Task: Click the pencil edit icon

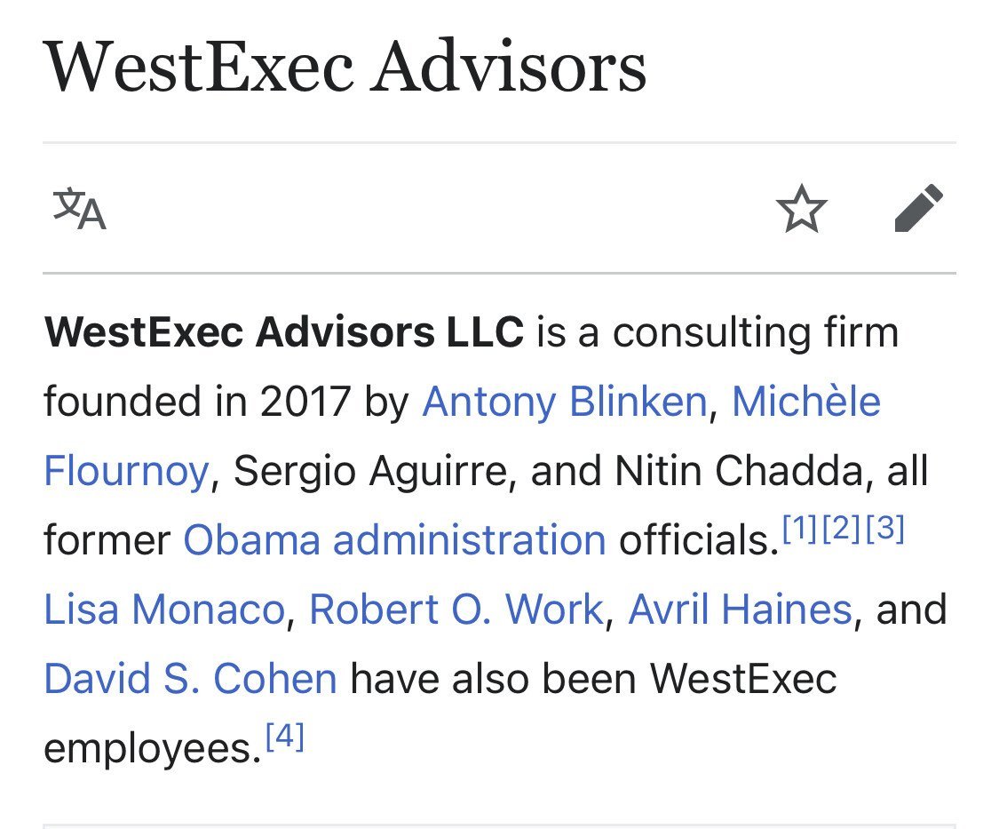Action: point(918,210)
